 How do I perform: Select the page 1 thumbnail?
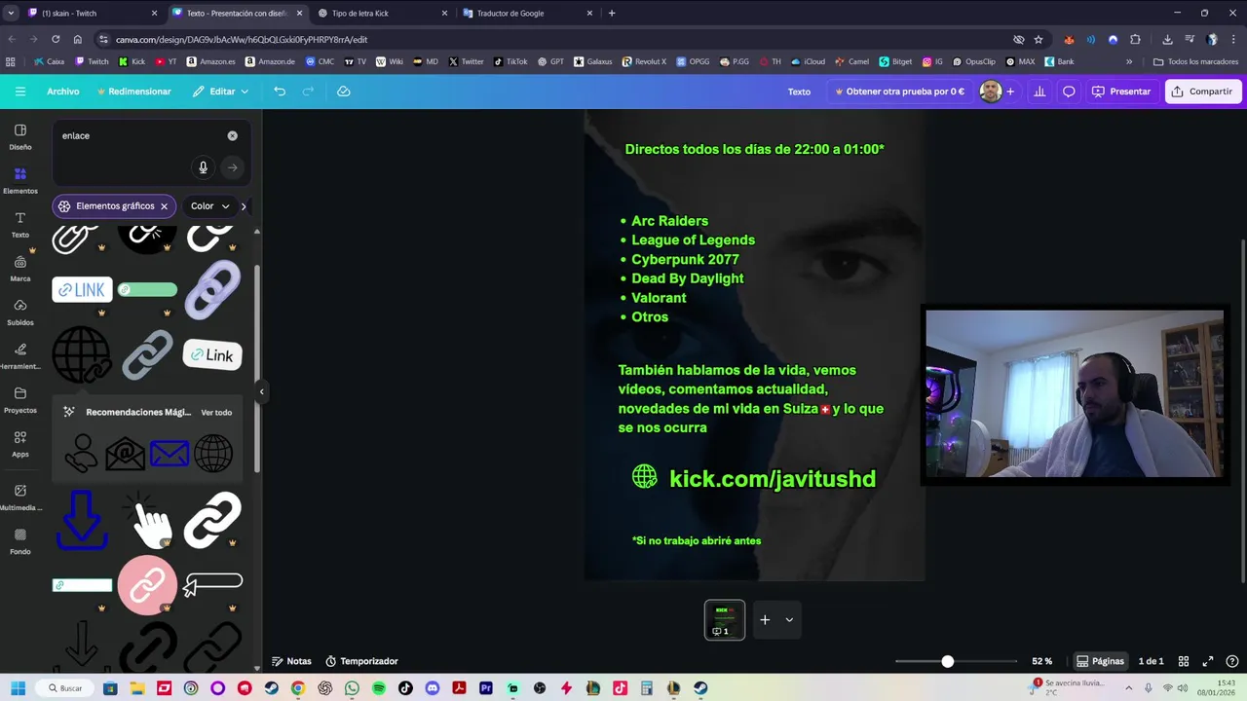725,619
